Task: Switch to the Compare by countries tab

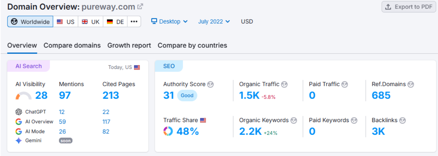Action: (x=192, y=45)
